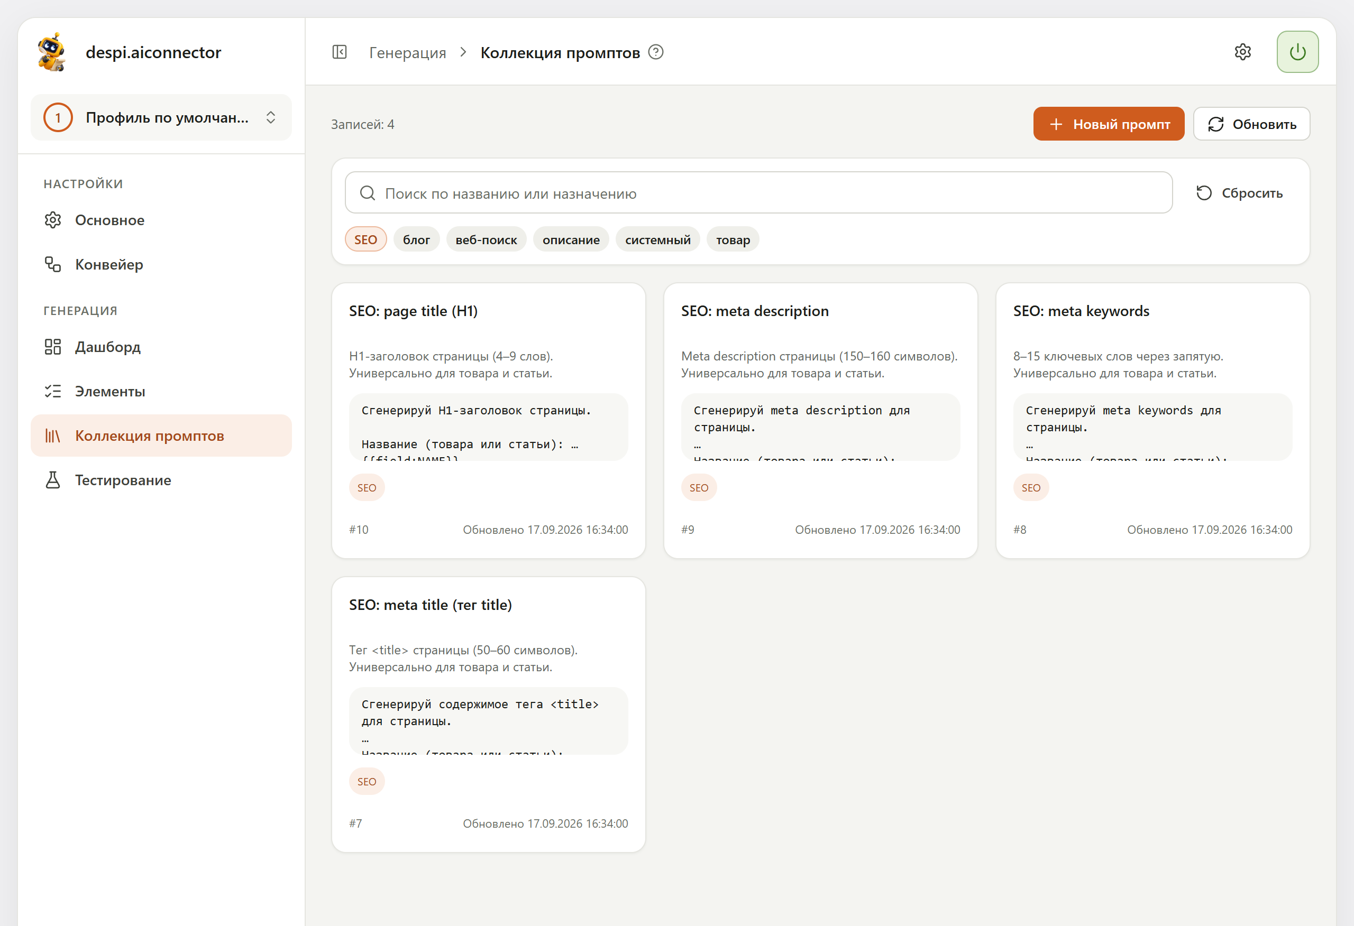The image size is (1354, 926).
Task: Click the Записей: 4 counter
Action: click(362, 124)
